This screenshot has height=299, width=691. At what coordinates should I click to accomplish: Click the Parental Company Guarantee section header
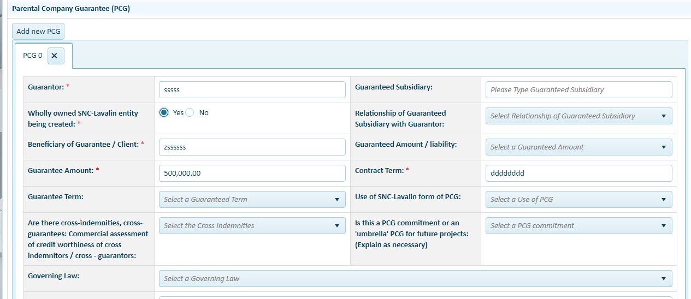click(71, 9)
